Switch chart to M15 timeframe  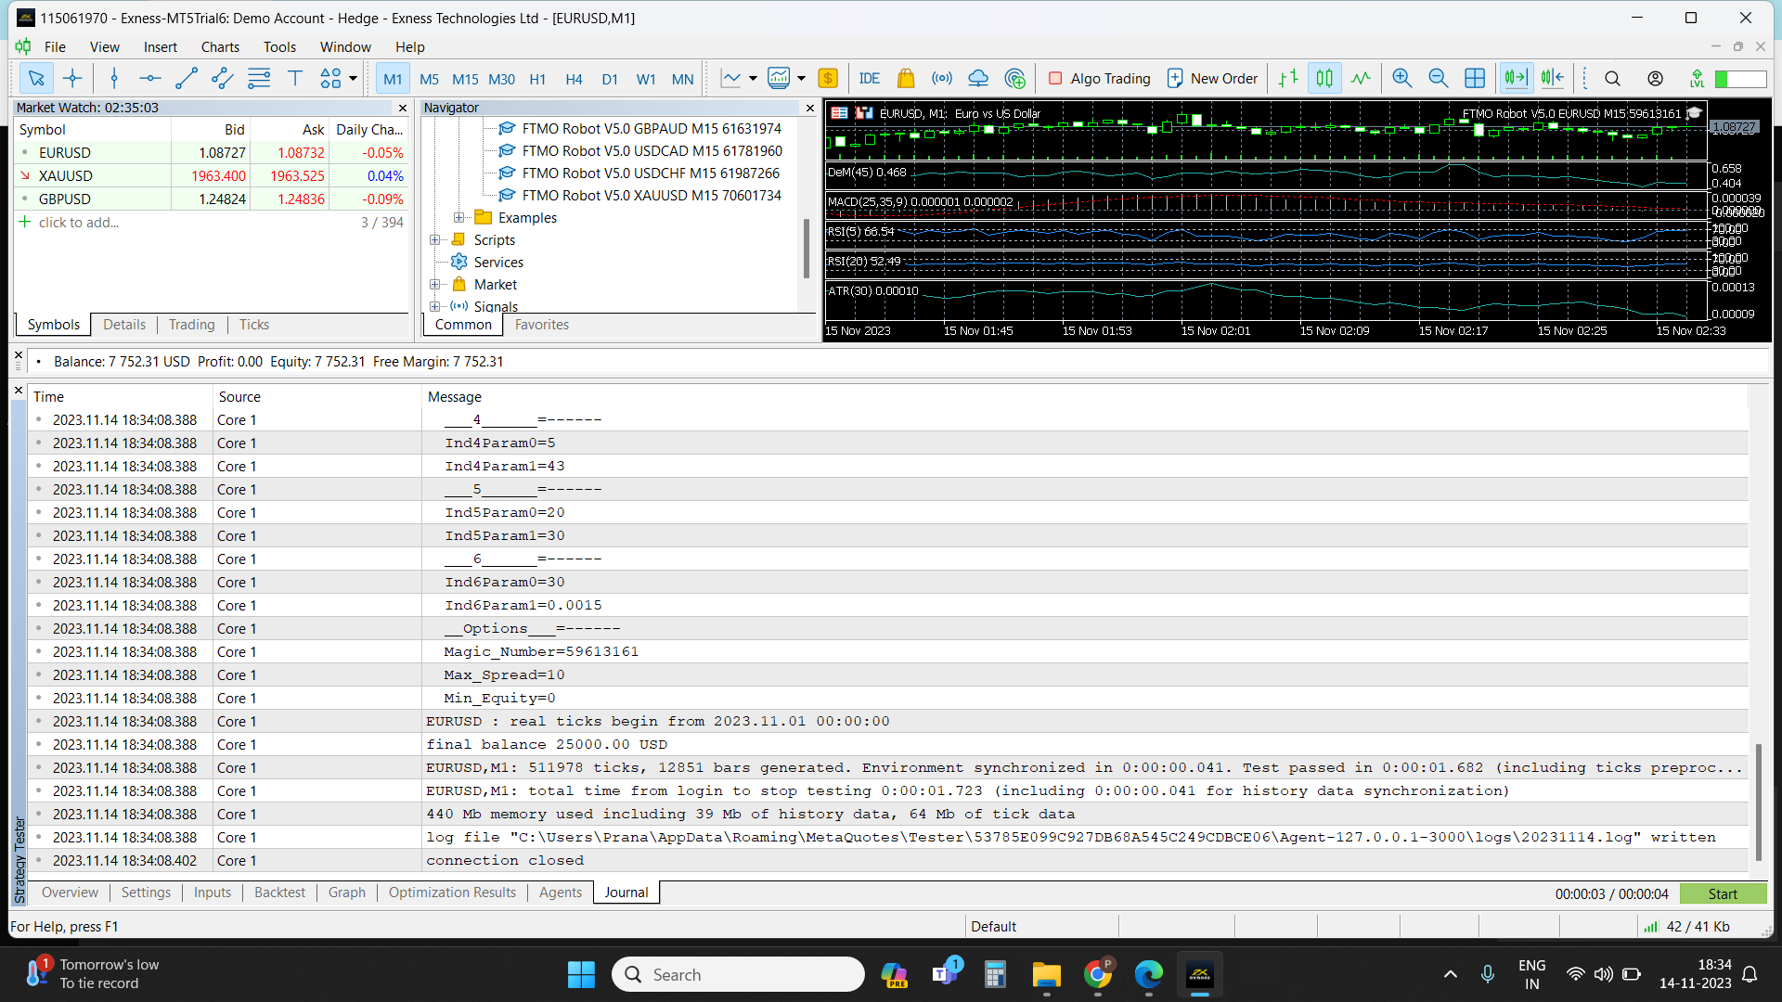tap(465, 79)
